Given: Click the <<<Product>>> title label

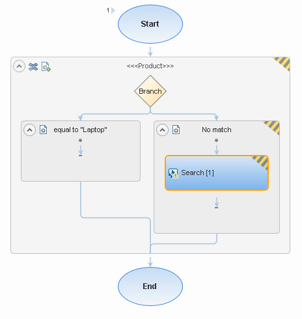Looking at the screenshot, I should coord(150,66).
